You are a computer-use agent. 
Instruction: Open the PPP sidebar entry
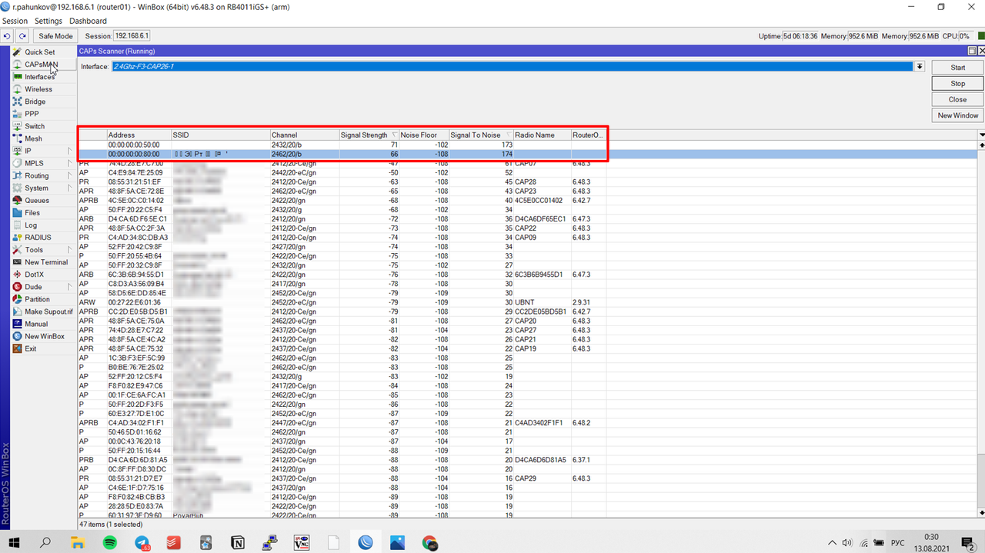click(x=32, y=114)
